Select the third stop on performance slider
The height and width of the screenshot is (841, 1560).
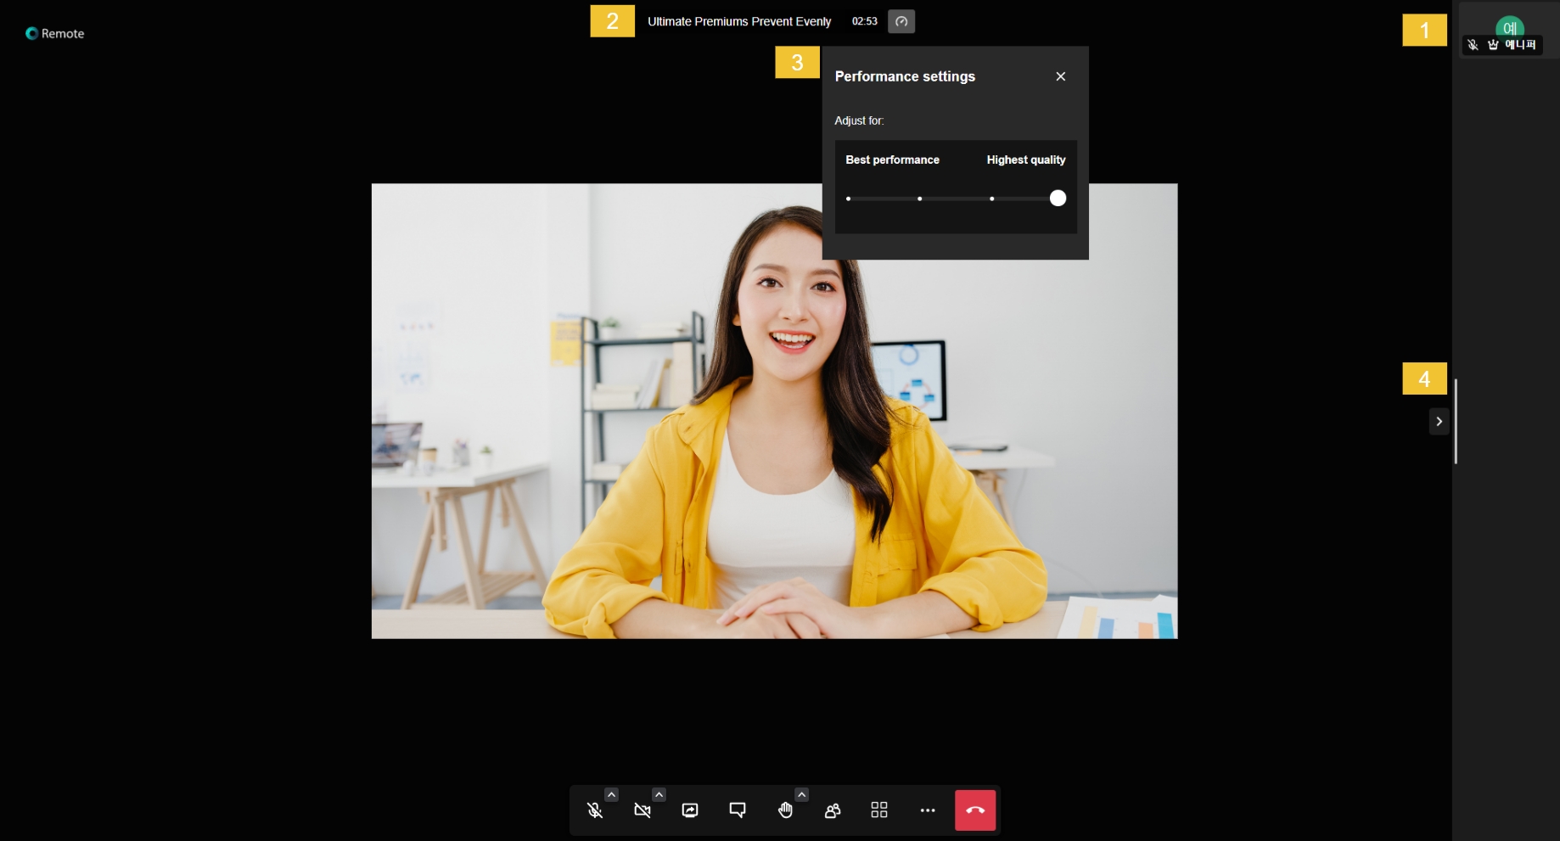pos(991,199)
